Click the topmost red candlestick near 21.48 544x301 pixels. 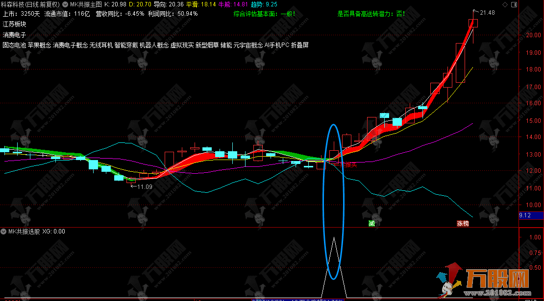coord(473,23)
